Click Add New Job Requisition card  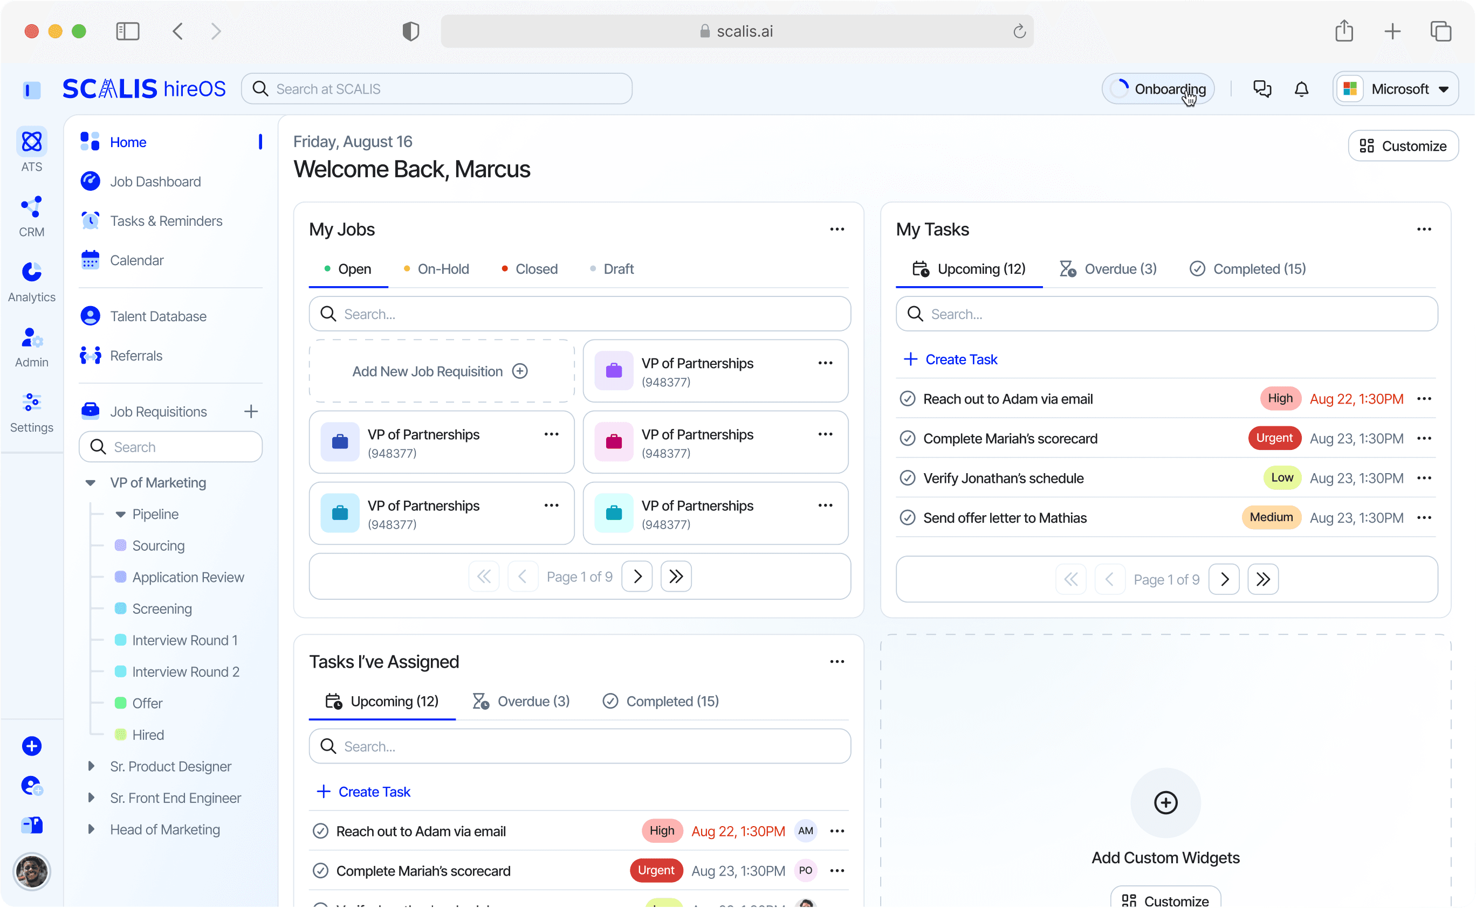441,371
